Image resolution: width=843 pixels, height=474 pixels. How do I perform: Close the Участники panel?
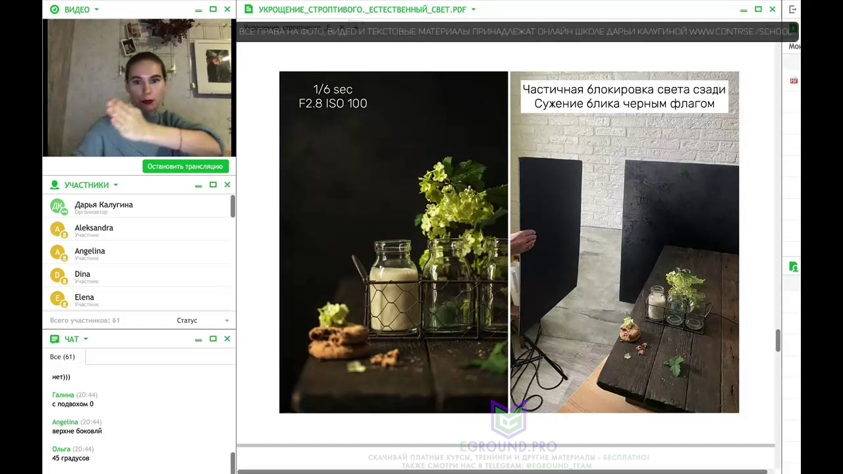[x=227, y=185]
